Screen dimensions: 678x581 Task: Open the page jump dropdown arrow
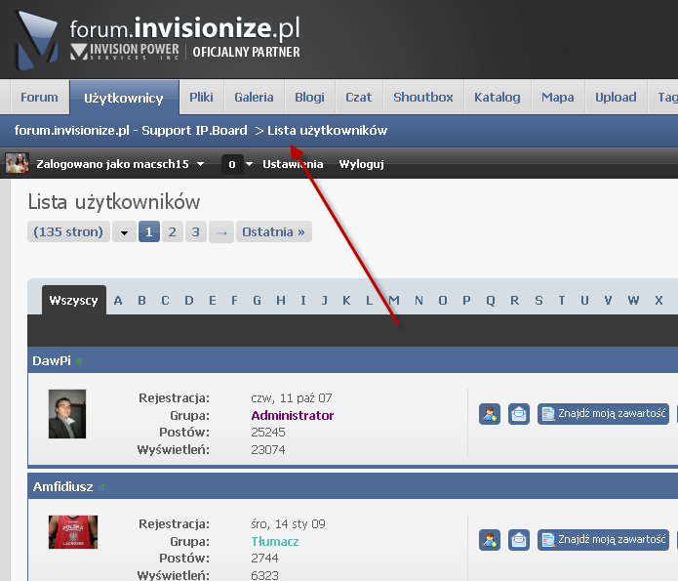click(124, 232)
